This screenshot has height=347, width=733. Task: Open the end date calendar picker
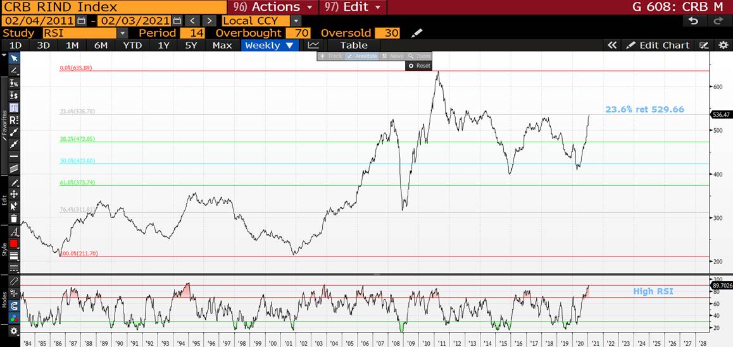point(177,21)
